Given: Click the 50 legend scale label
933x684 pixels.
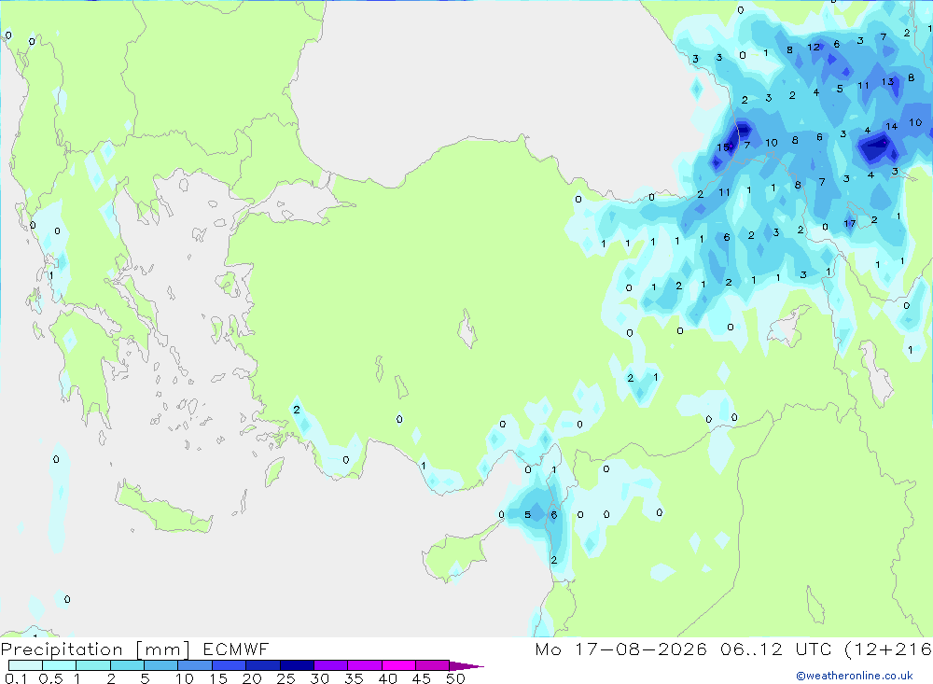Looking at the screenshot, I should click(455, 678).
